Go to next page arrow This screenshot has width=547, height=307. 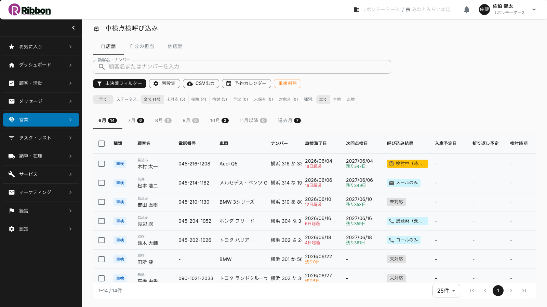click(x=511, y=291)
